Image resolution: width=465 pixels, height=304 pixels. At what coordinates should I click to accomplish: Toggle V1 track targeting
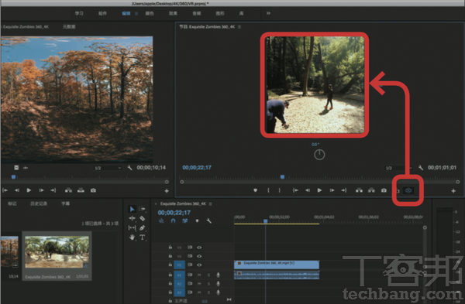pos(179,265)
